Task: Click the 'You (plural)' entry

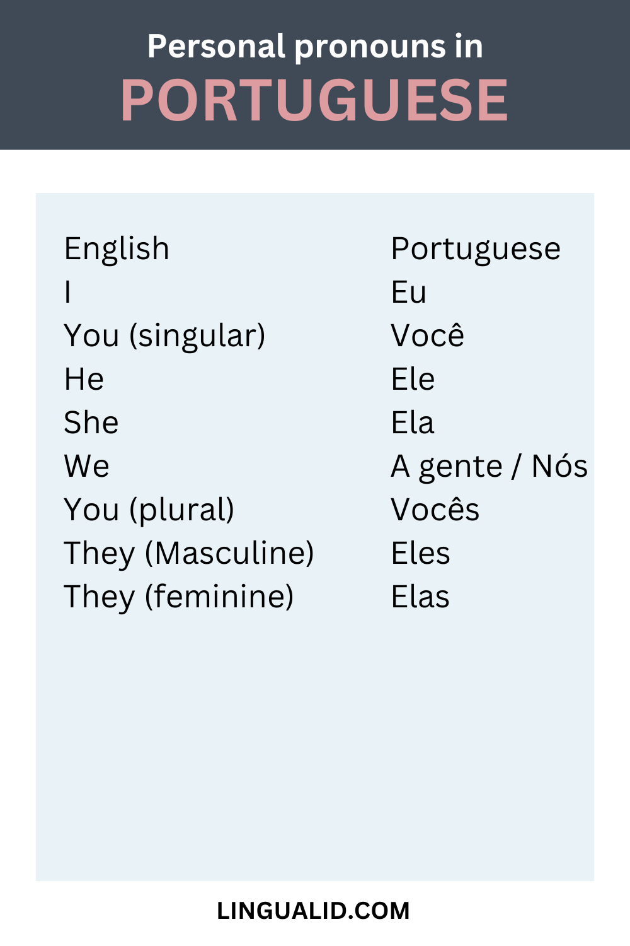Action: [x=149, y=510]
